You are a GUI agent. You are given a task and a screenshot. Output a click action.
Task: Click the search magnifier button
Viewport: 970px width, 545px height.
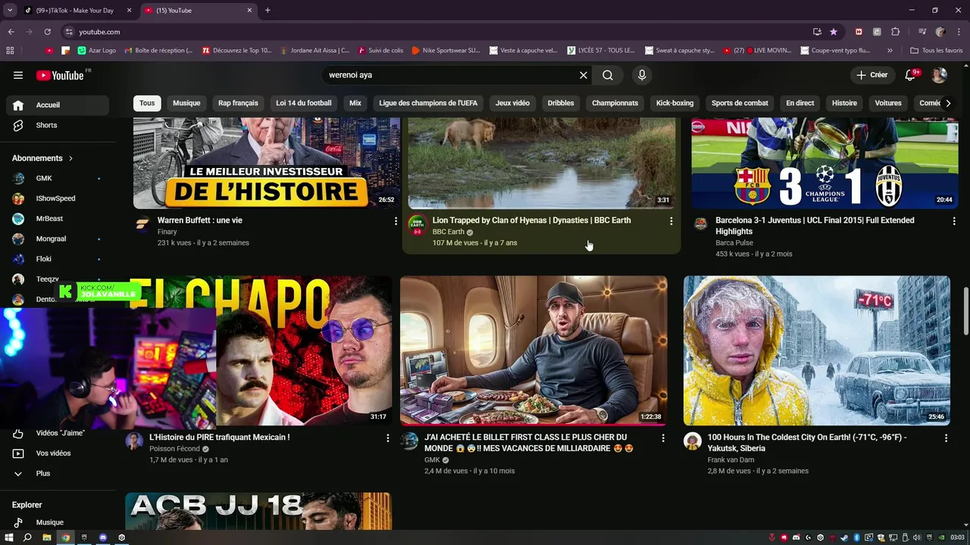click(x=608, y=75)
